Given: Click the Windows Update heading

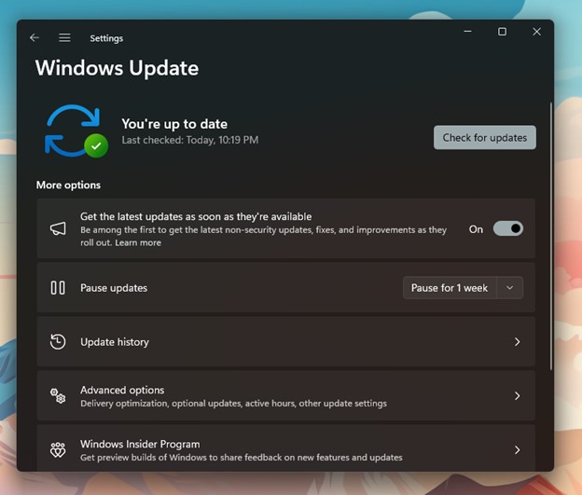Looking at the screenshot, I should click(117, 68).
